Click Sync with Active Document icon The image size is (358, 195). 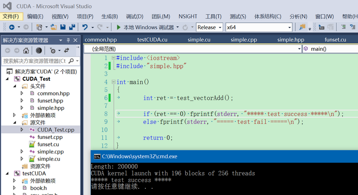tap(66, 50)
